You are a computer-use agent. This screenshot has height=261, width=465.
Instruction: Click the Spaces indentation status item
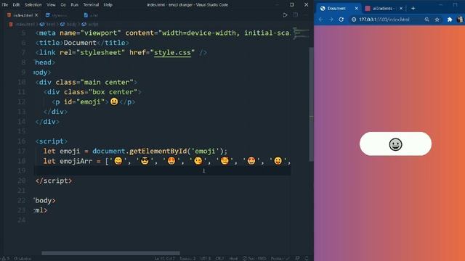point(187,258)
